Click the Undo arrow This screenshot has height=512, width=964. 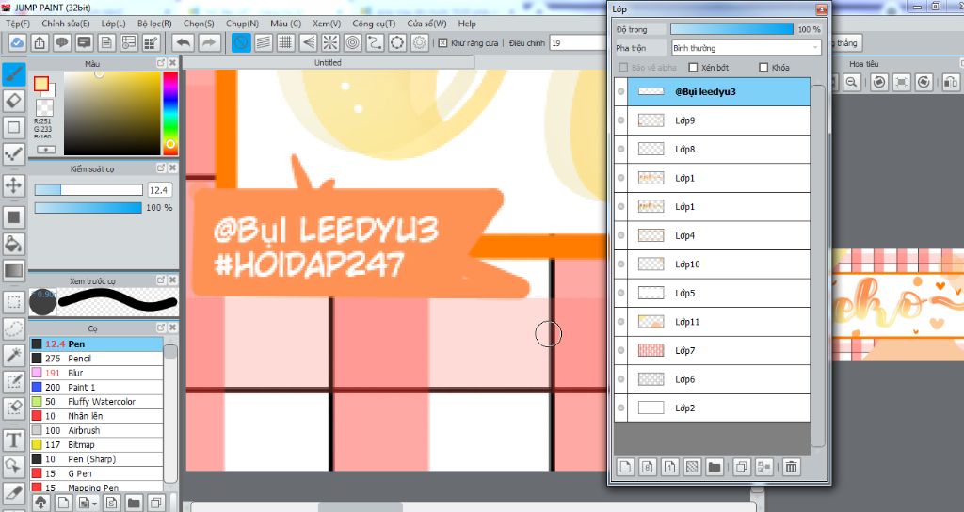[x=184, y=42]
